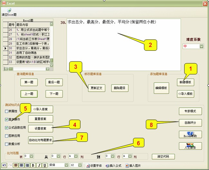Viewport: 209px width, 170px height.
Task: Click the 题目内容 column header
Action: click(33, 25)
